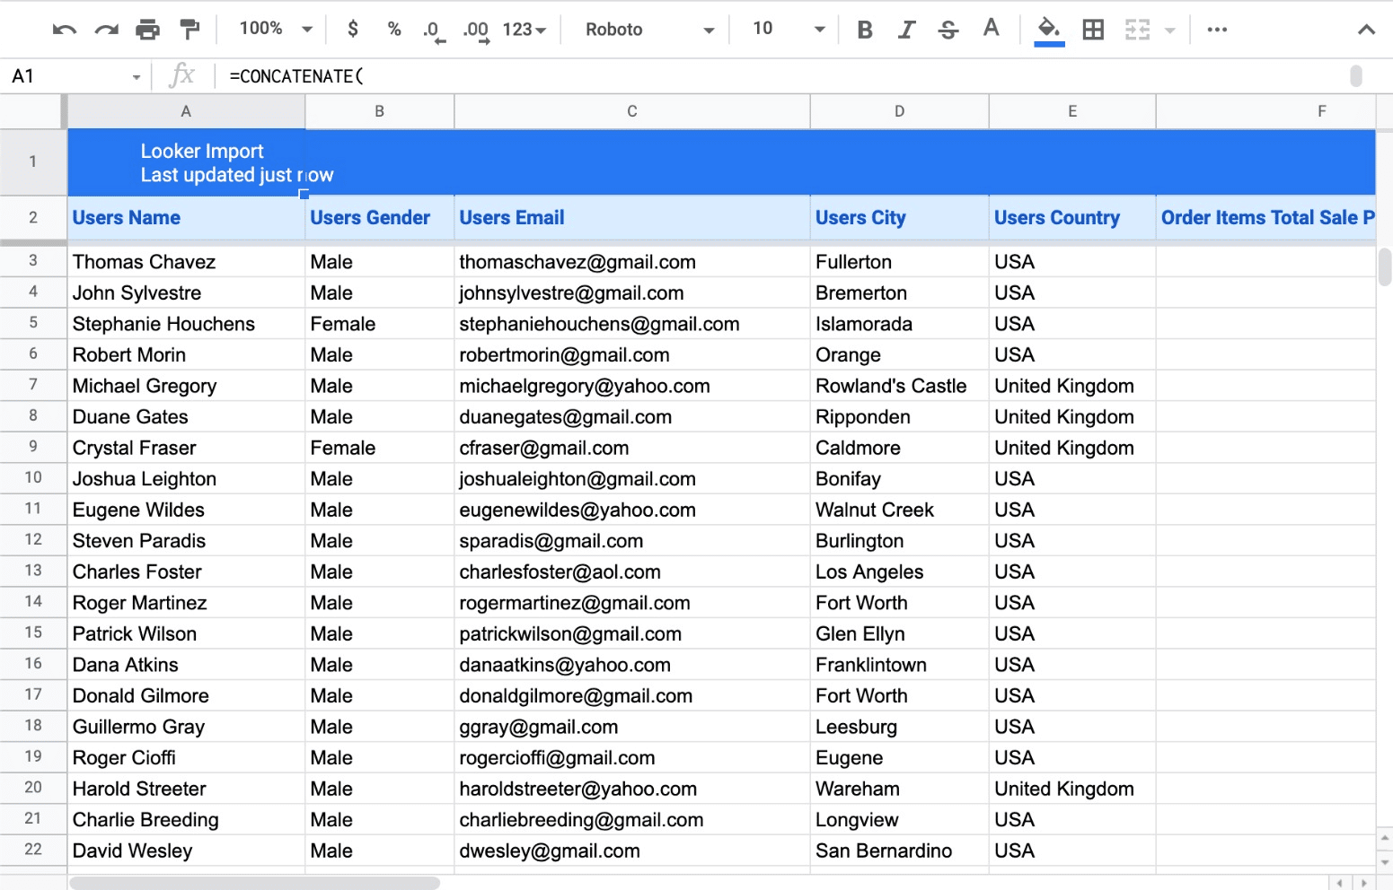Click the Users Country header cell
1393x890 pixels.
pos(1072,218)
